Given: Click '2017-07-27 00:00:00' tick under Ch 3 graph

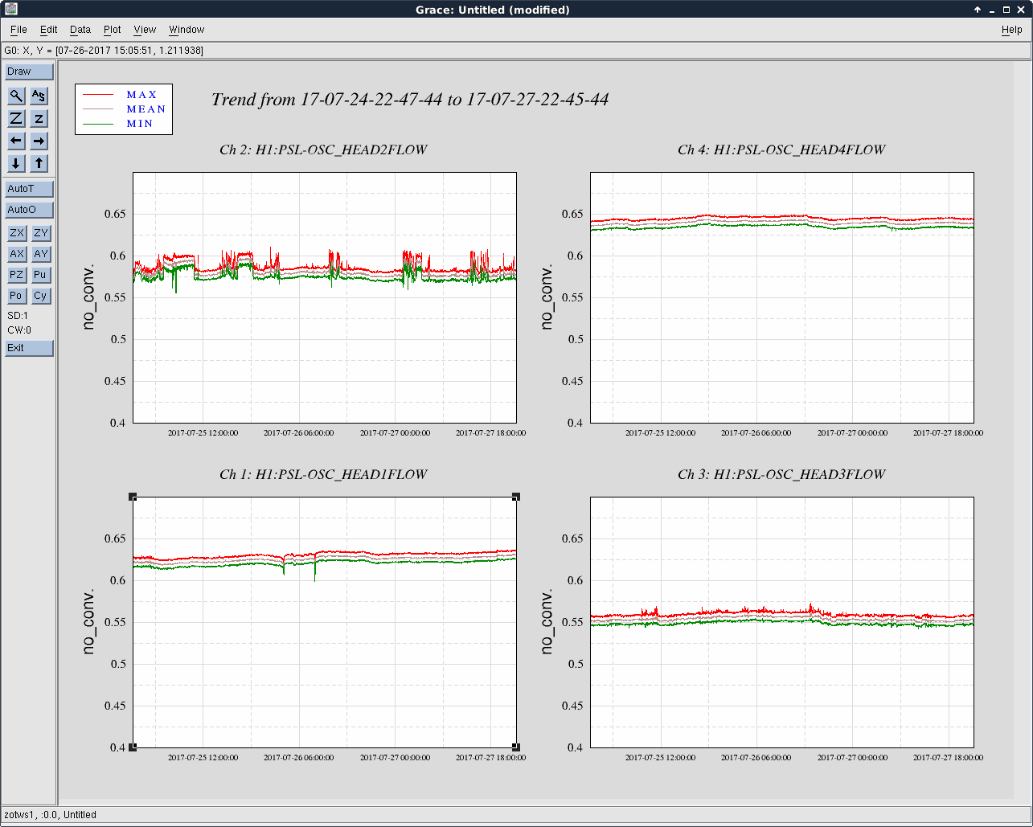Looking at the screenshot, I should click(x=852, y=757).
